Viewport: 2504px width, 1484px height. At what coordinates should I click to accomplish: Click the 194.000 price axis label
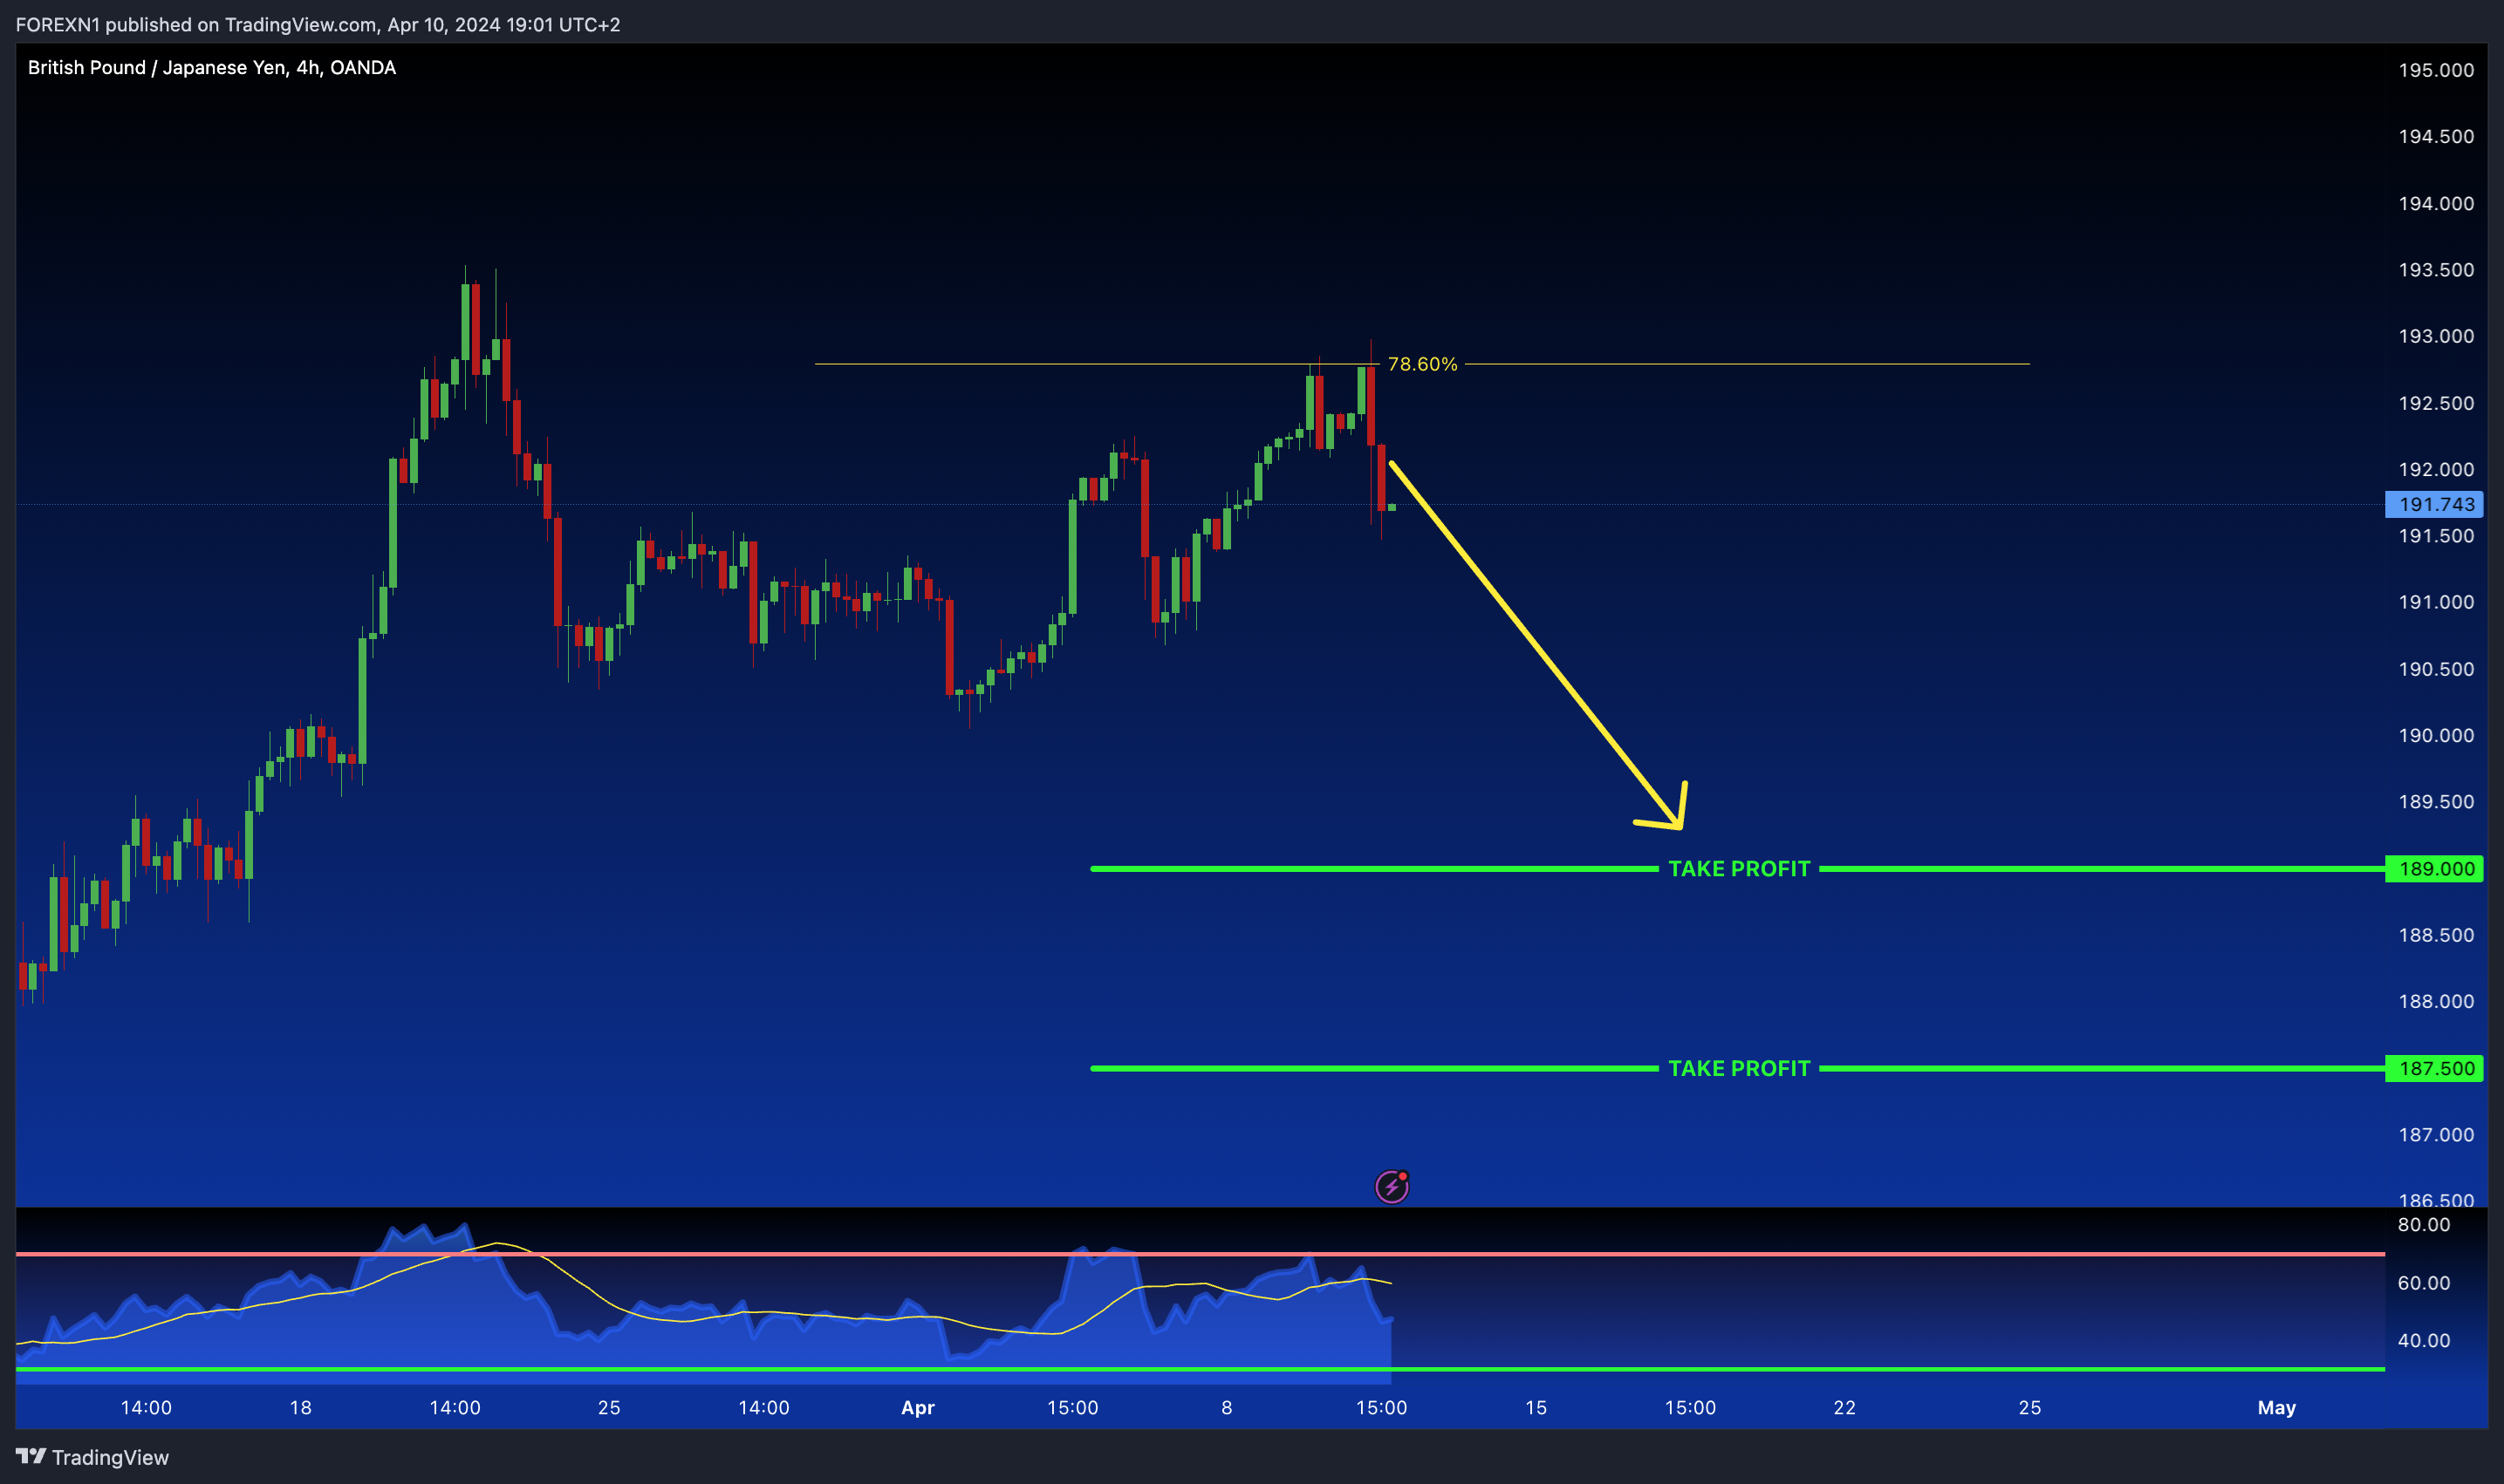[x=2436, y=203]
